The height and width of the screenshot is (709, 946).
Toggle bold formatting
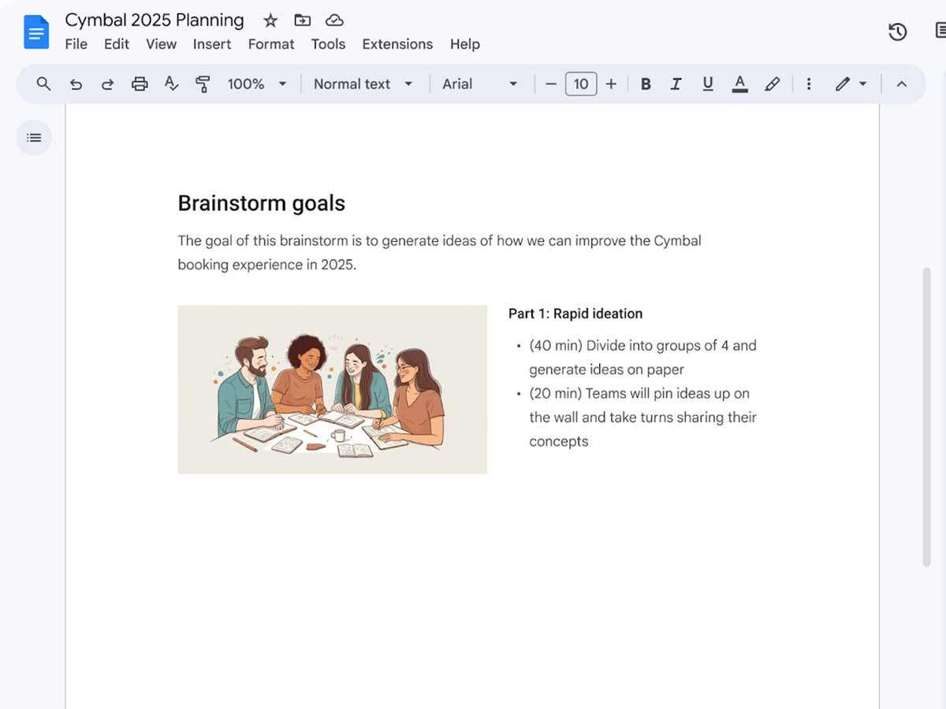click(646, 84)
